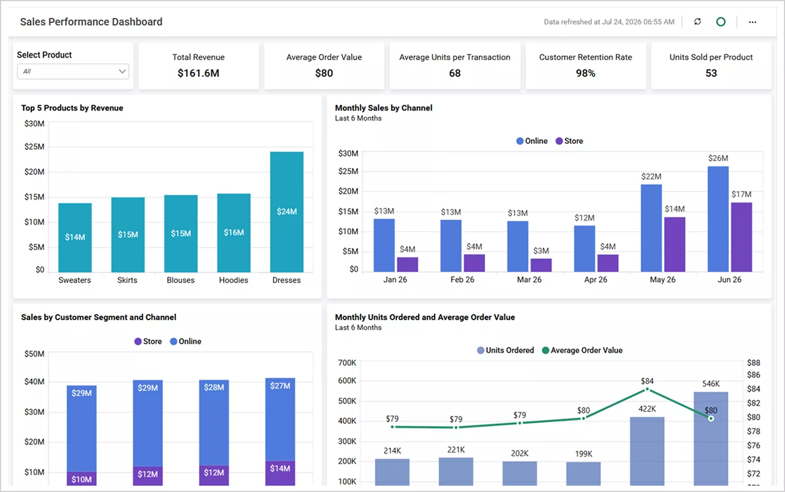Click the Data refreshed timestamp text
The height and width of the screenshot is (492, 785).
tap(609, 22)
